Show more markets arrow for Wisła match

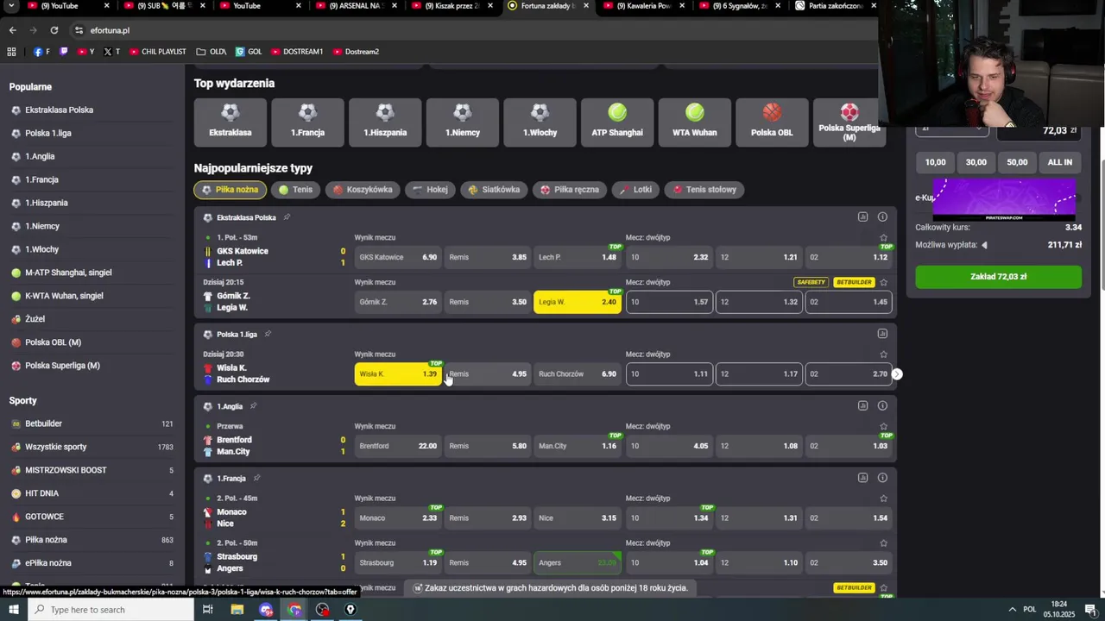coord(897,374)
